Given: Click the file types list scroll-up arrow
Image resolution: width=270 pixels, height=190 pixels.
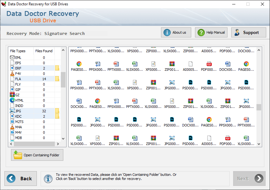Looking at the screenshot, I should 63,50.
